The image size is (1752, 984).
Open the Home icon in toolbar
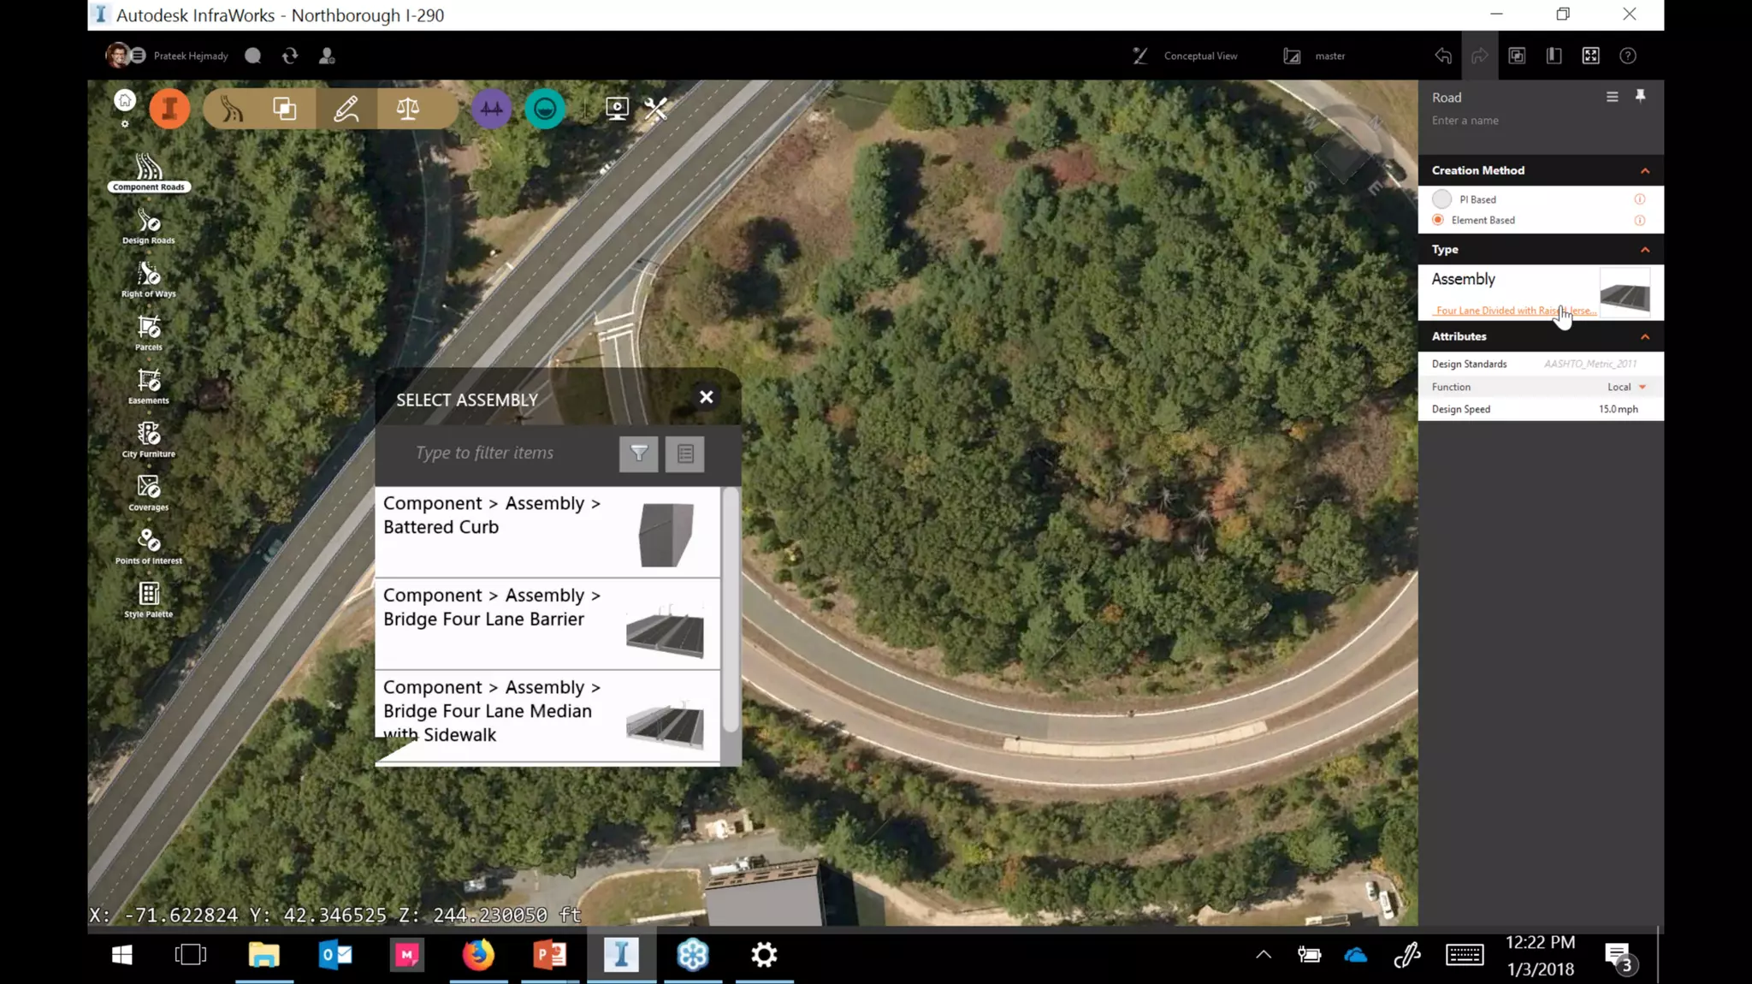pyautogui.click(x=125, y=100)
